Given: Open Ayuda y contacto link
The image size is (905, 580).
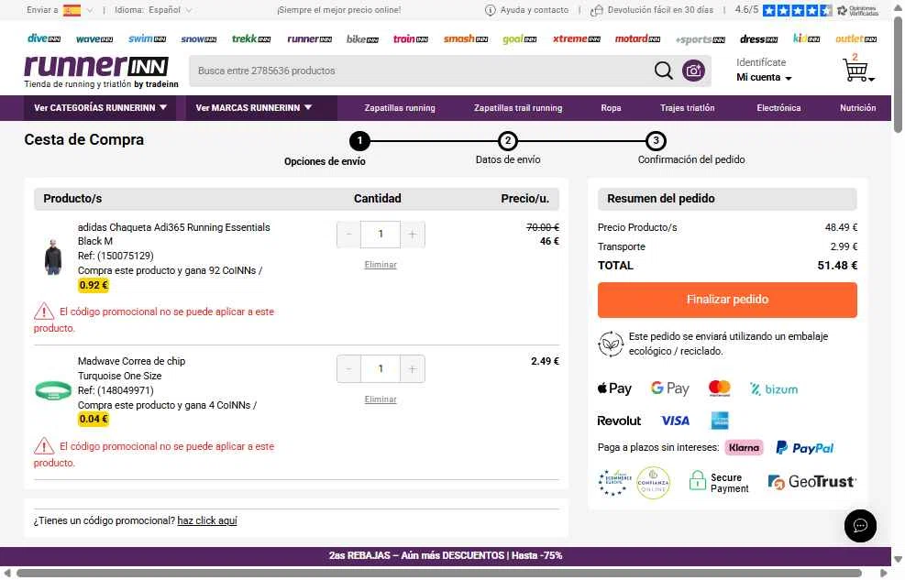Looking at the screenshot, I should point(526,10).
